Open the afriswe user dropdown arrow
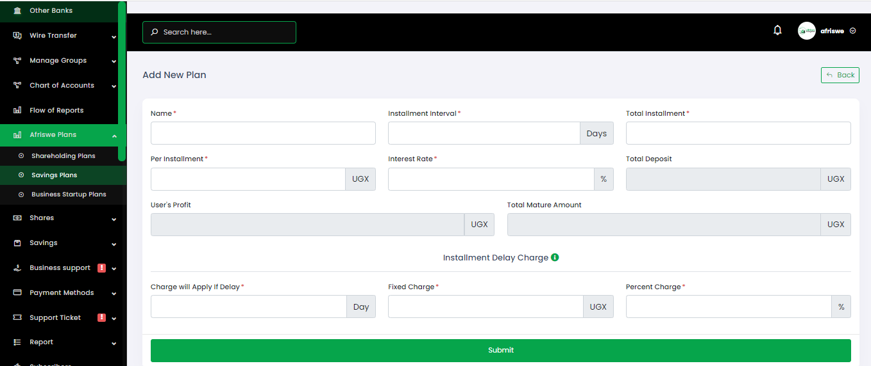Image resolution: width=871 pixels, height=366 pixels. [852, 31]
